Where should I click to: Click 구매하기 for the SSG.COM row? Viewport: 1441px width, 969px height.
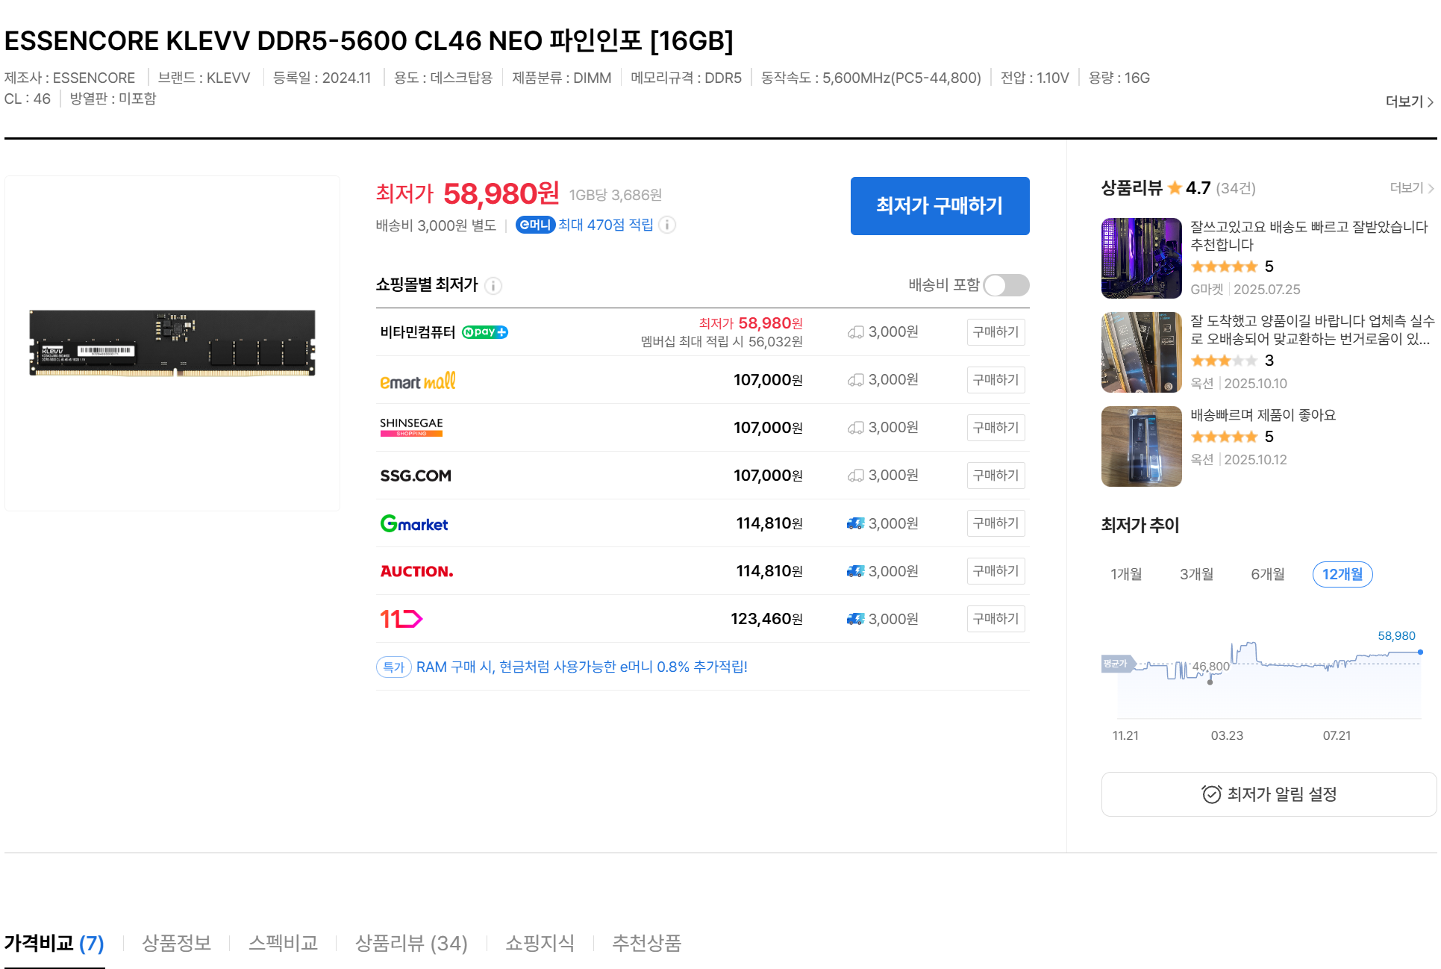coord(995,476)
